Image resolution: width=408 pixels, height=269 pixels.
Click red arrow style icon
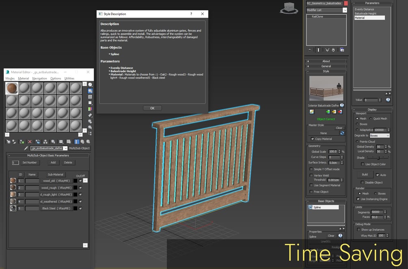click(340, 112)
